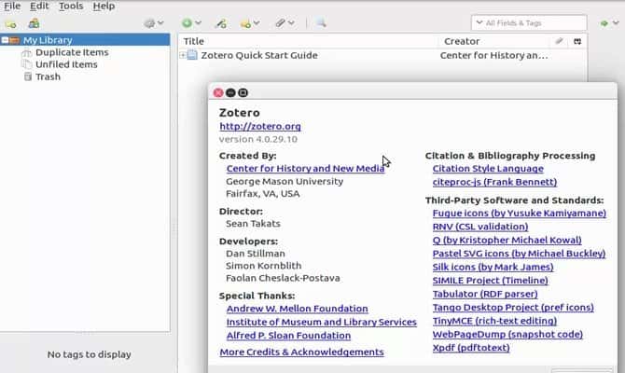Image resolution: width=625 pixels, height=373 pixels.
Task: Click the My Library folder icon
Action: 14,40
